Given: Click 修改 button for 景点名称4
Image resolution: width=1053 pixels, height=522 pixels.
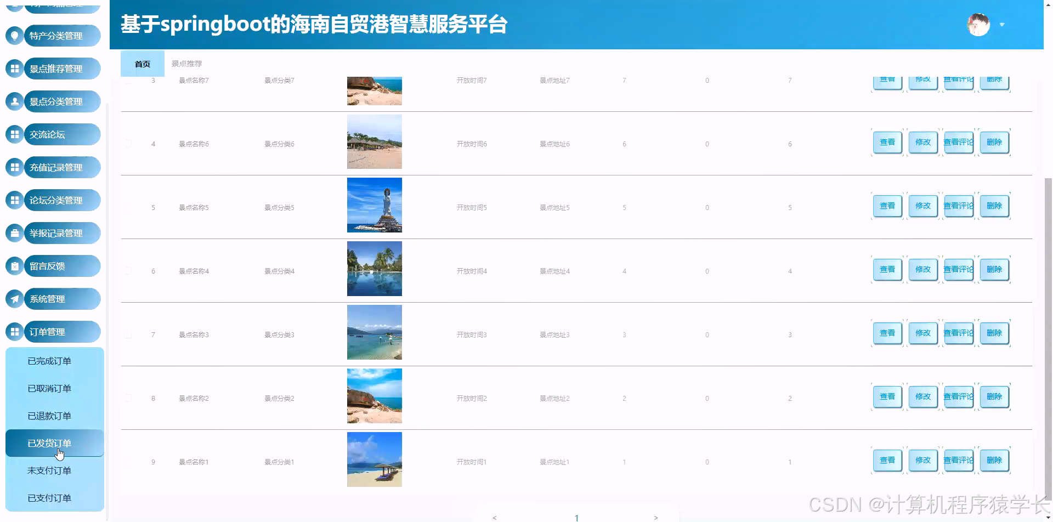Looking at the screenshot, I should tap(923, 269).
